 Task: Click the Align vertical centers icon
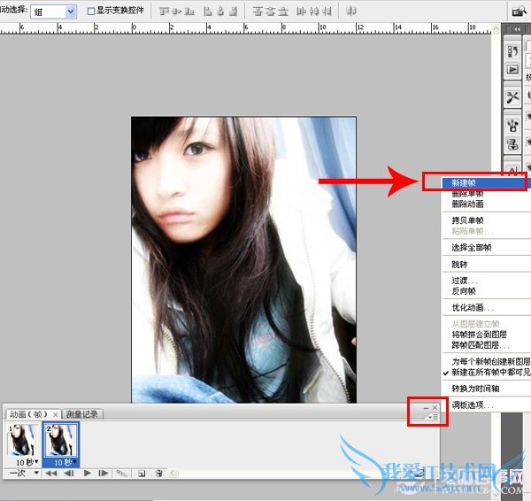(177, 12)
